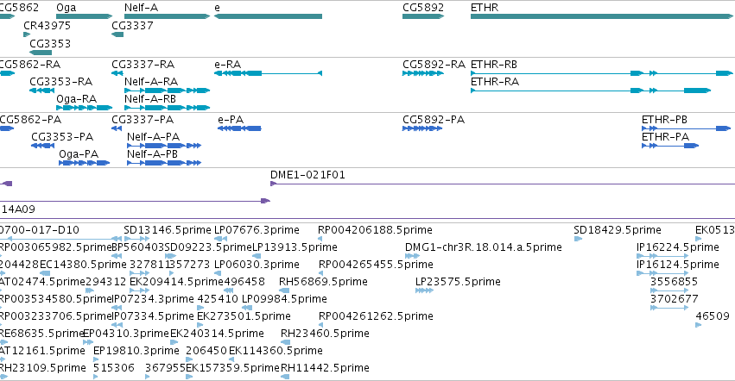Click the DMG1-chr3R.18.014.a.5prime feature

[x=413, y=256]
